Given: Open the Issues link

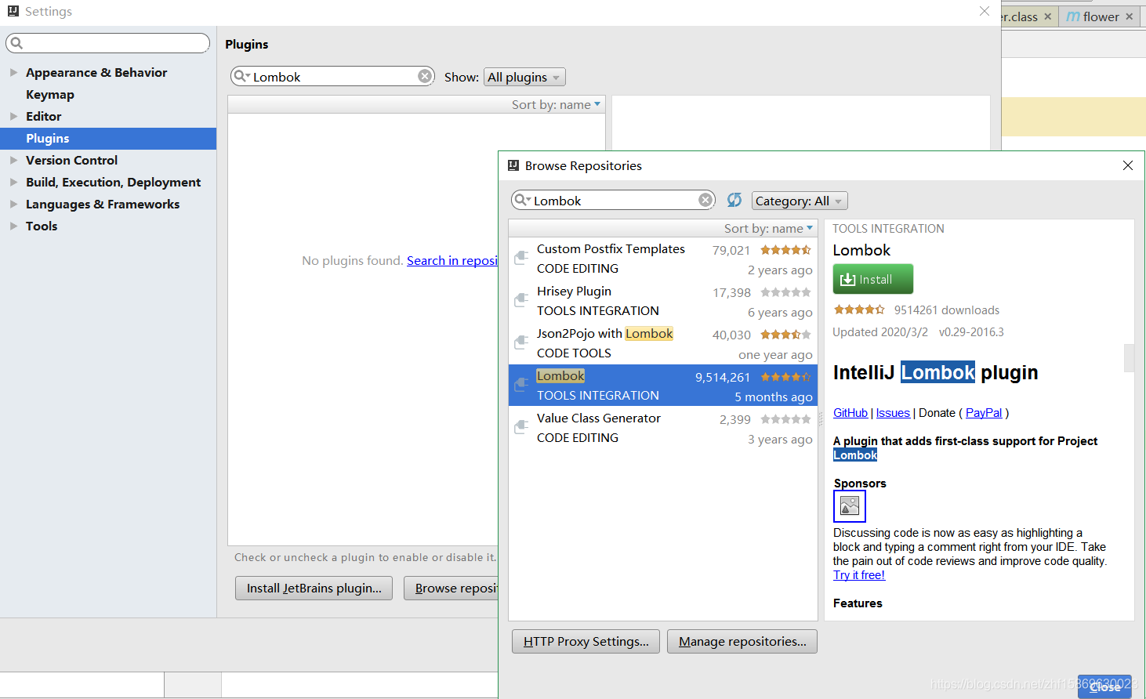Looking at the screenshot, I should click(893, 412).
